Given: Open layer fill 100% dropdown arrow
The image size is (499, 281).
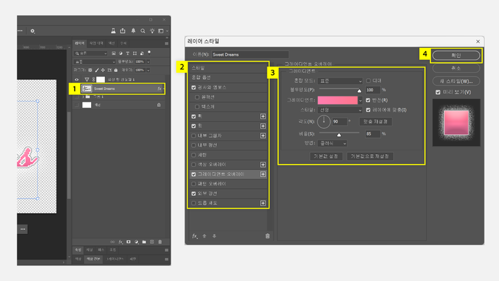Looking at the screenshot, I should coord(148,70).
